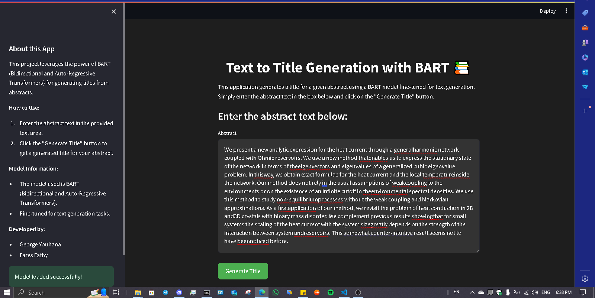Open Sticky Notes from the taskbar
The width and height of the screenshot is (595, 298).
point(303,292)
